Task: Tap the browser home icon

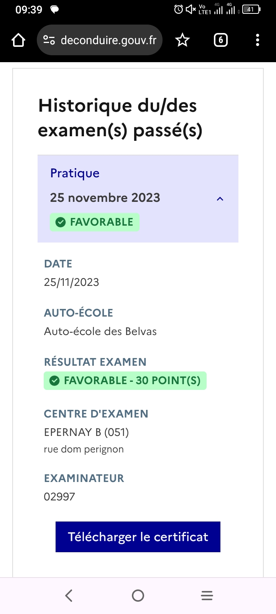Action: point(18,40)
